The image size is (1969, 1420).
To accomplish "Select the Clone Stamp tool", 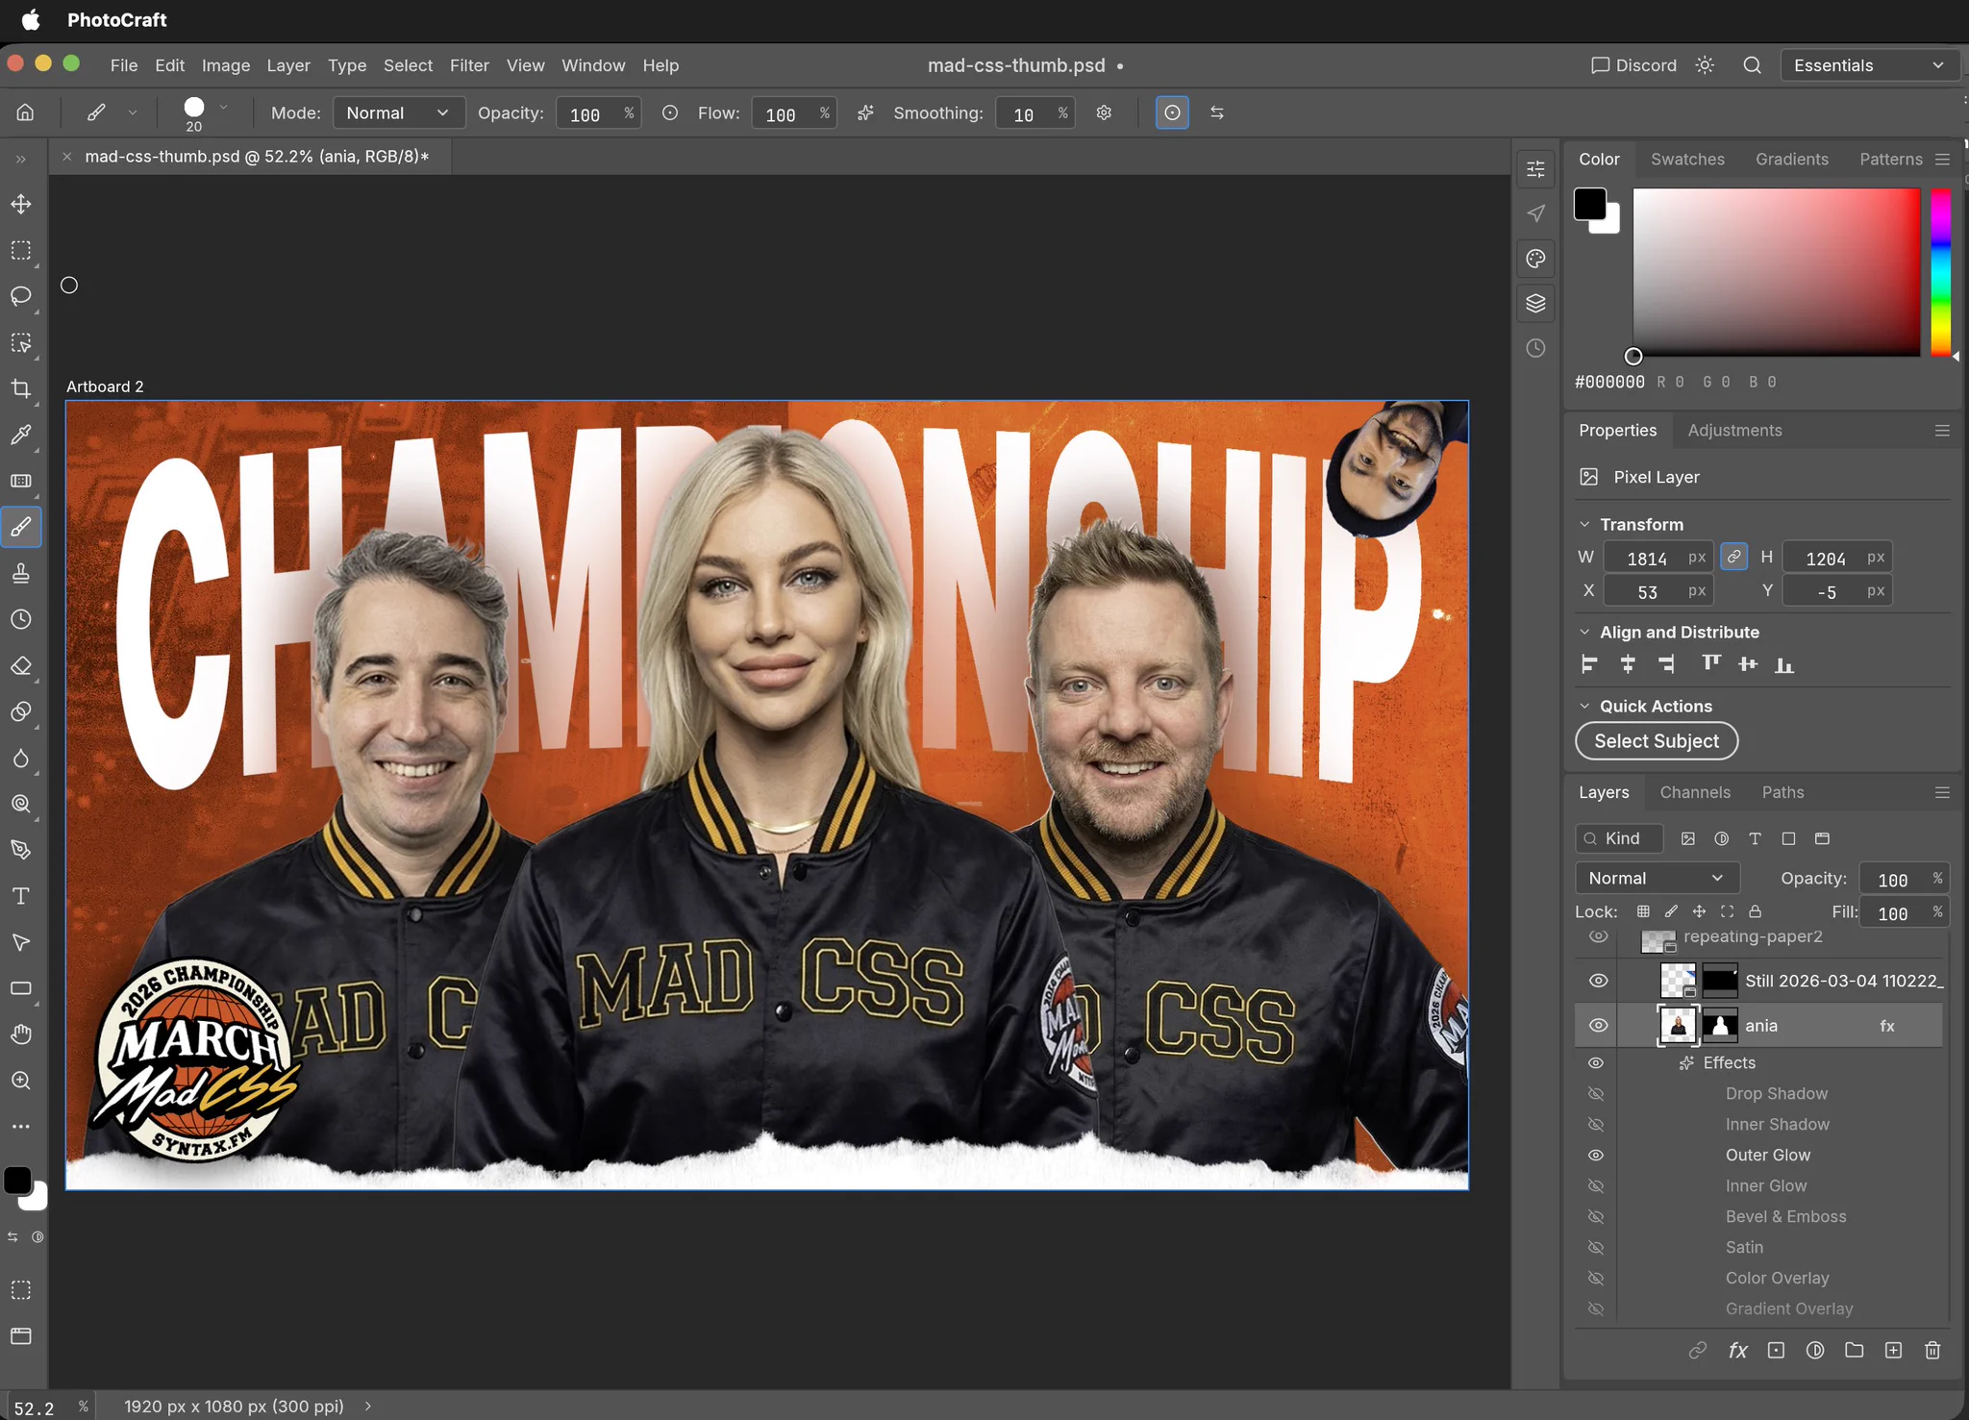I will coord(21,573).
